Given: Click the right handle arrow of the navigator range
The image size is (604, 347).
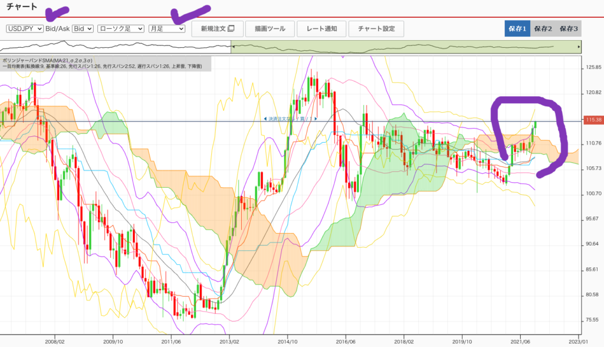Looking at the screenshot, I should [579, 47].
